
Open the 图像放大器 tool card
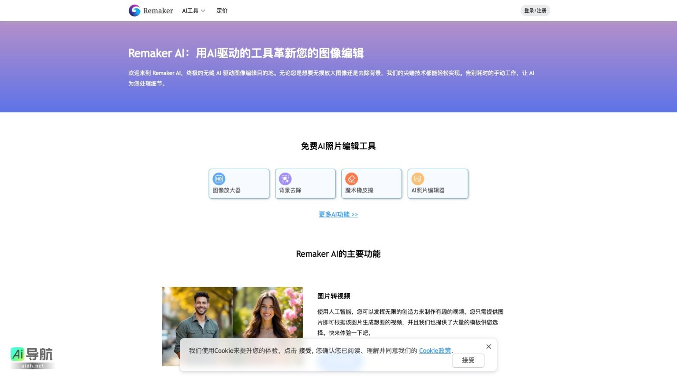coord(239,184)
